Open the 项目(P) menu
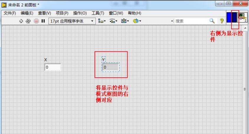249x134 pixels. pos(62,13)
